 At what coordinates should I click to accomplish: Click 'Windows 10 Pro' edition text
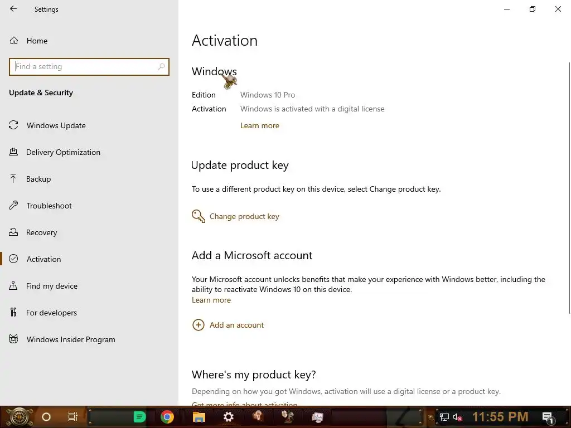(268, 95)
